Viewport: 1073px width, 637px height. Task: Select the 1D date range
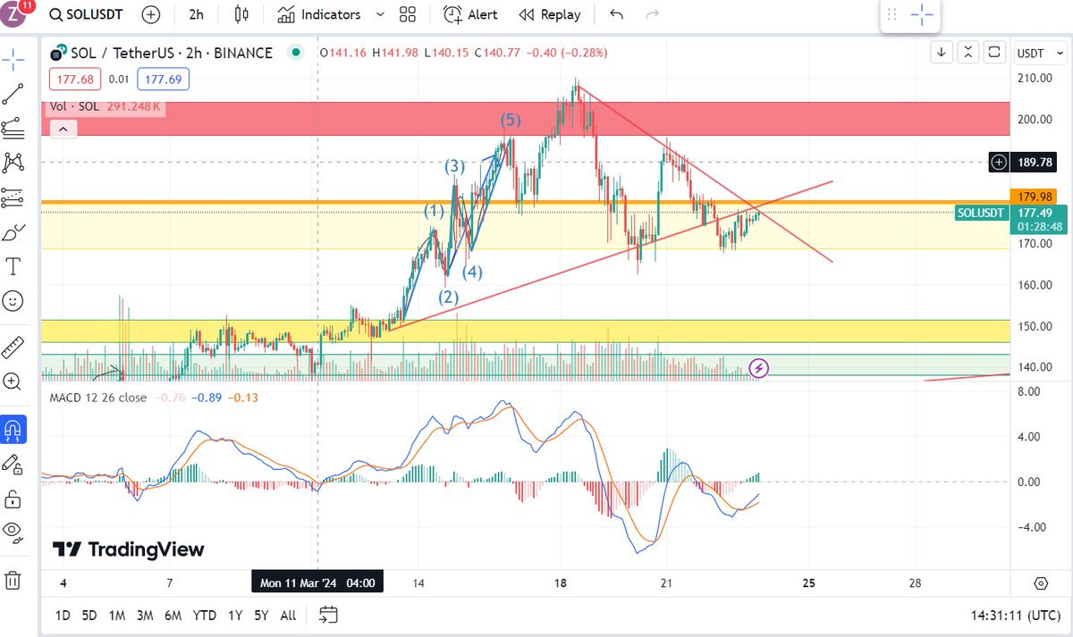tap(63, 615)
